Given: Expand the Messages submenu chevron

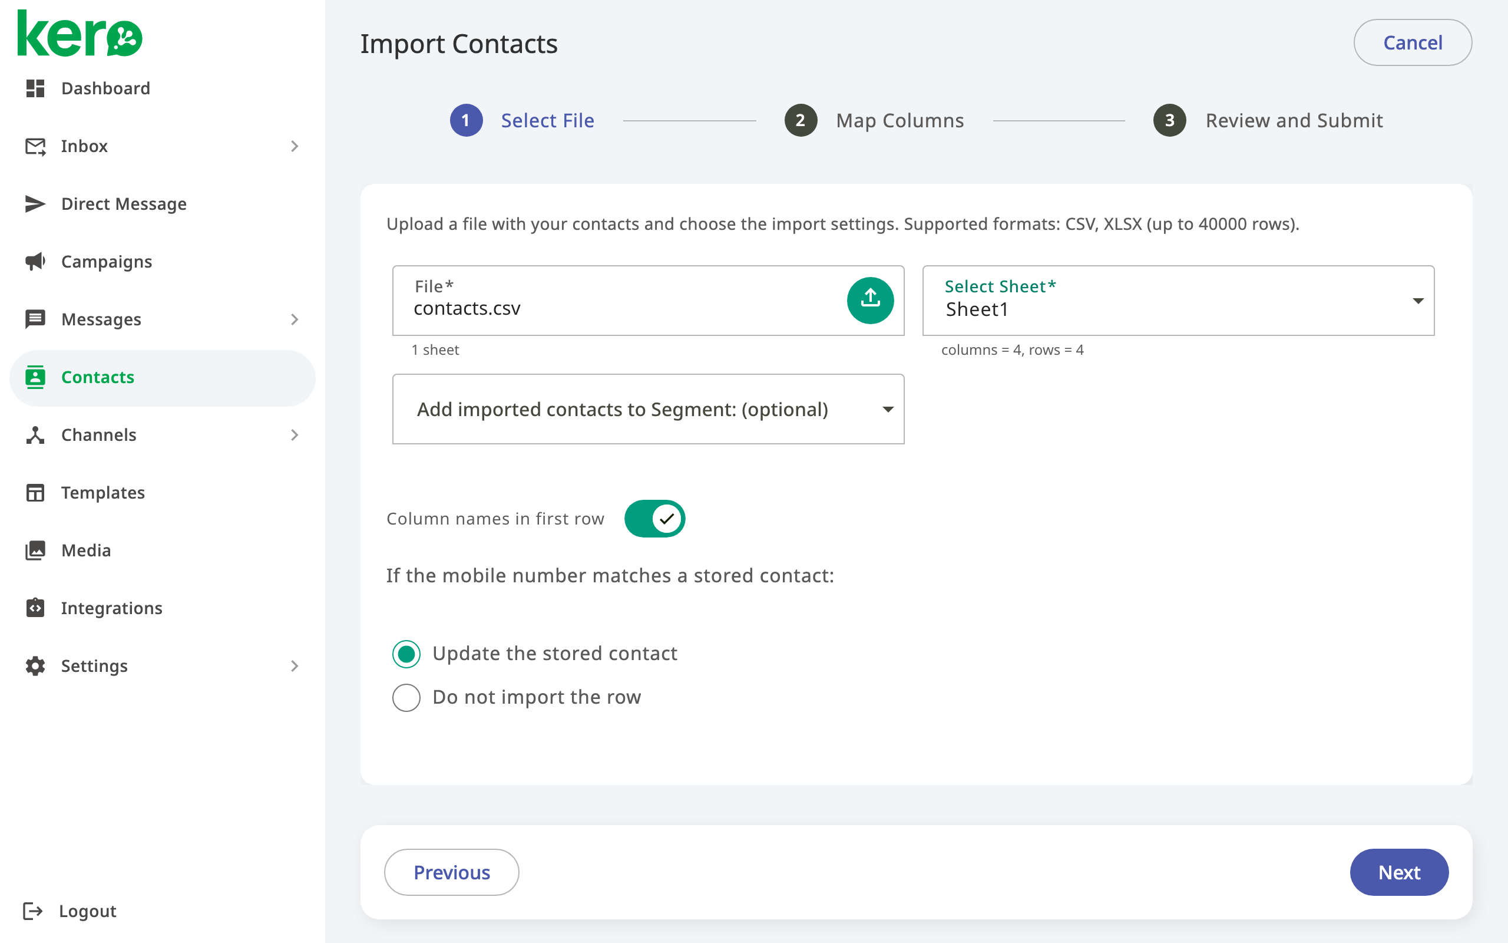Looking at the screenshot, I should 295,319.
